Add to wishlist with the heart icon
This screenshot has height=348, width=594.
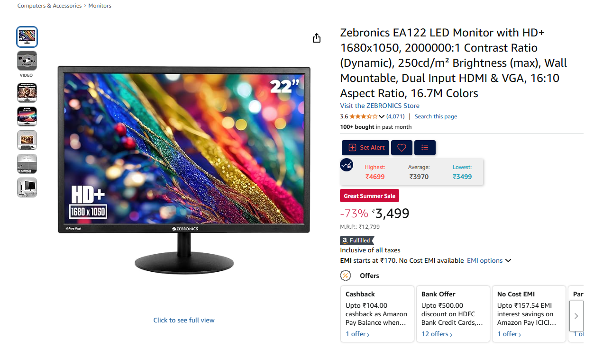(402, 148)
